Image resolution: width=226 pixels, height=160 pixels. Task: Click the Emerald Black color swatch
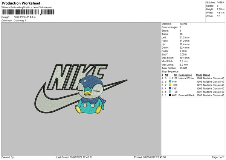pos(170,95)
